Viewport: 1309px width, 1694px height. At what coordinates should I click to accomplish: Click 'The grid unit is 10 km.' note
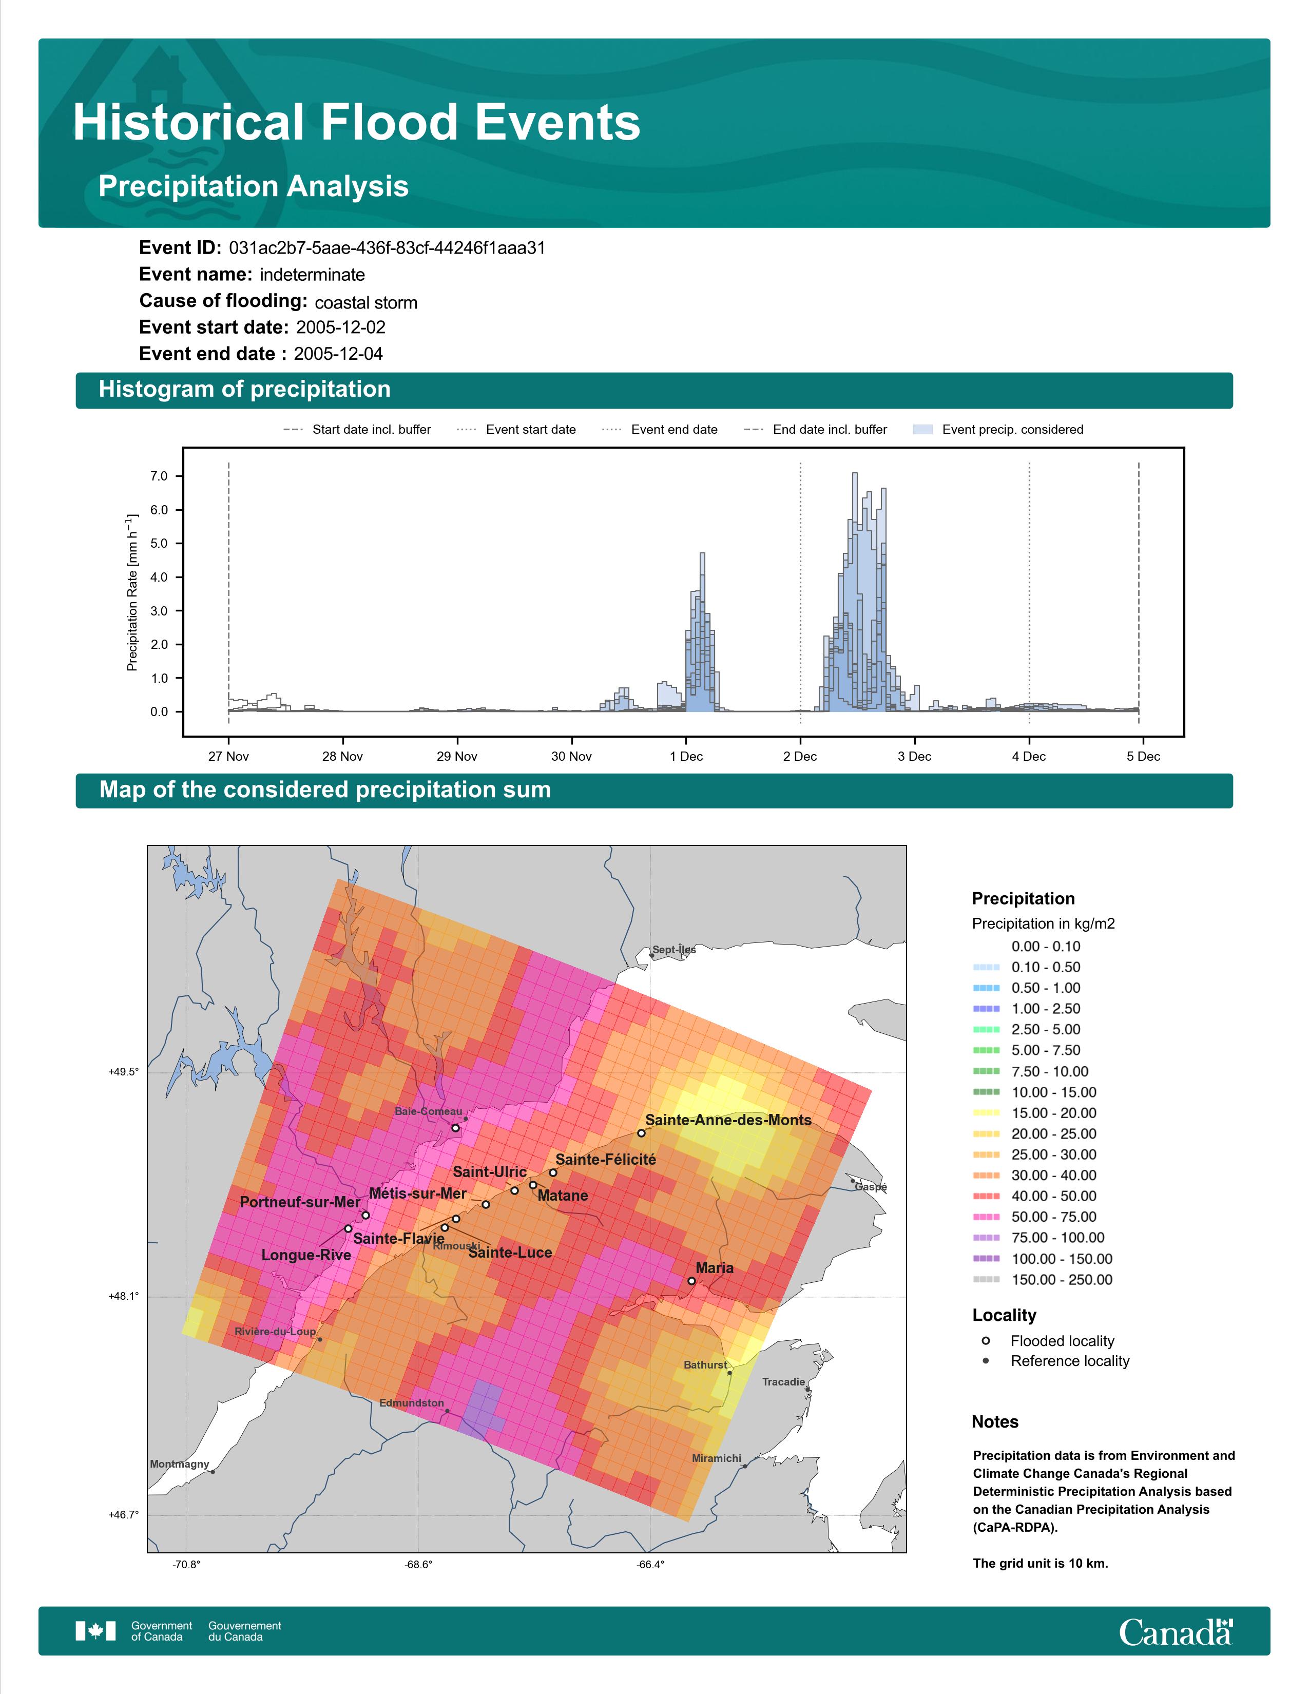[x=1041, y=1564]
